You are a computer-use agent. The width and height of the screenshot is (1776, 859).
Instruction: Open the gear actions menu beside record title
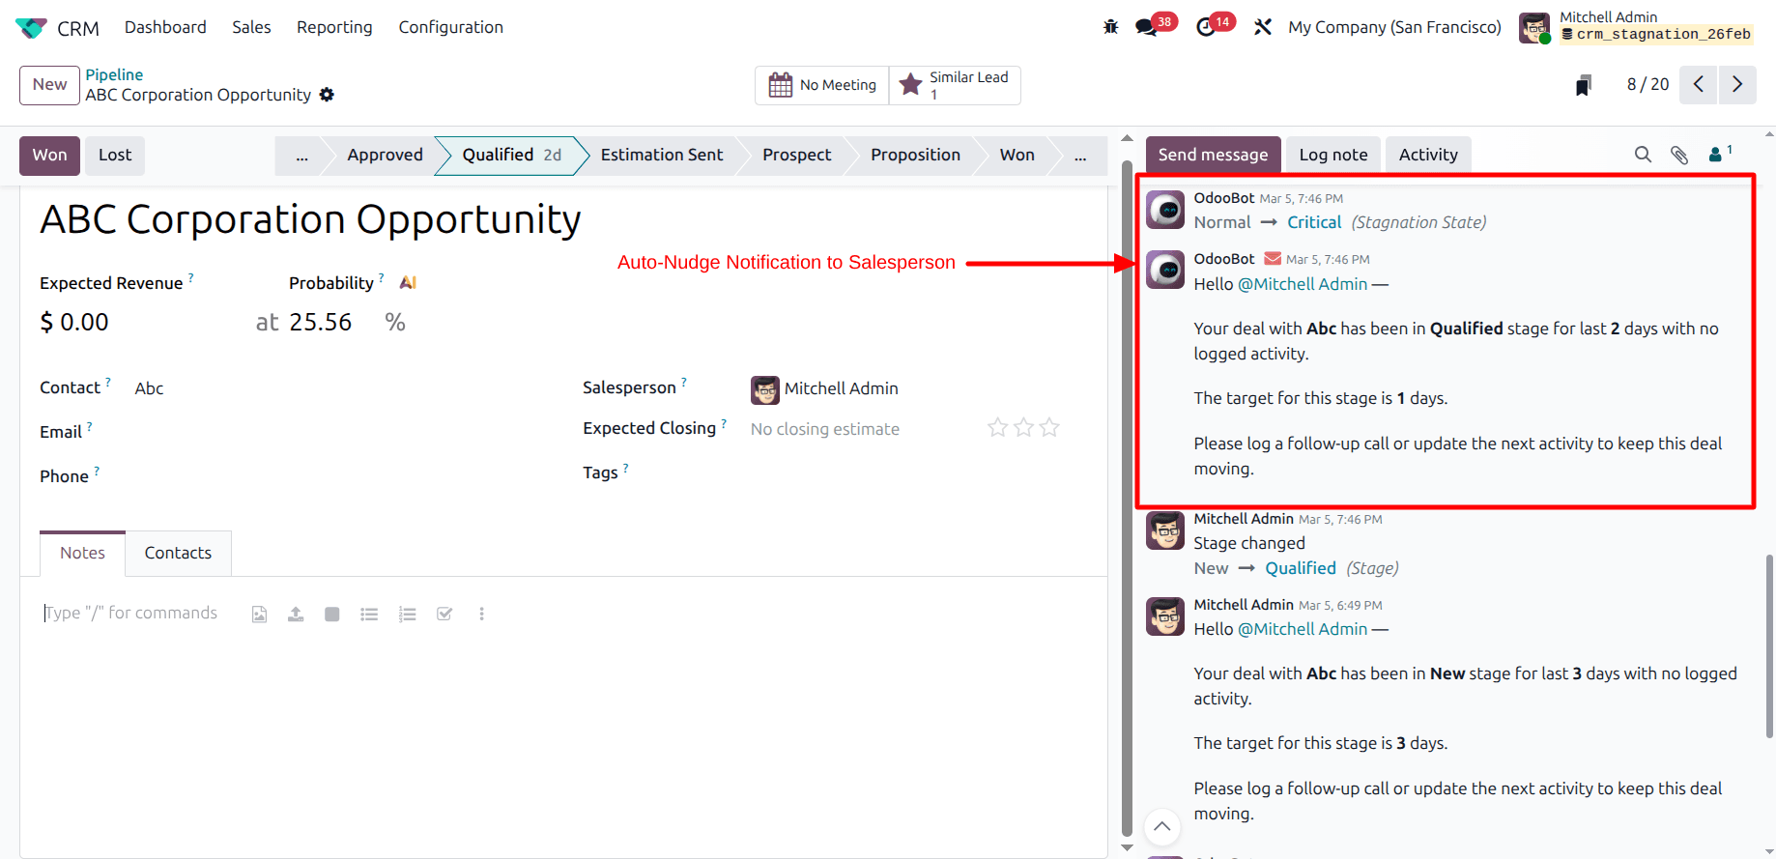[327, 95]
